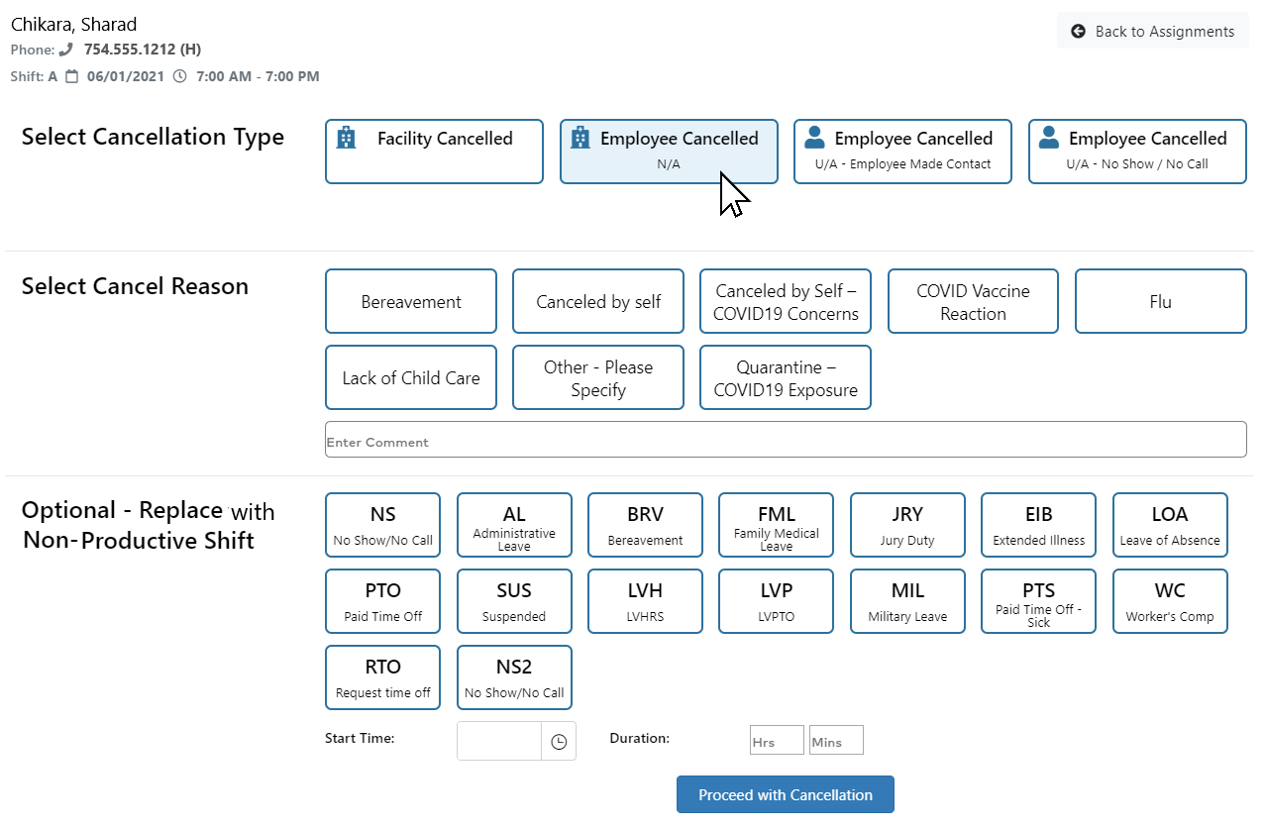The width and height of the screenshot is (1265, 829).
Task: Select the Flu cancel reason
Action: [1160, 301]
